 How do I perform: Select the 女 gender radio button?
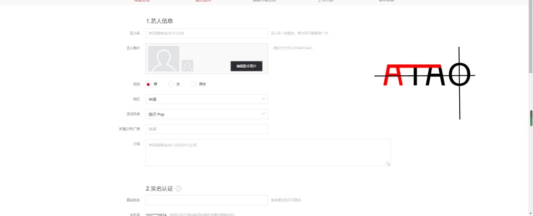171,84
